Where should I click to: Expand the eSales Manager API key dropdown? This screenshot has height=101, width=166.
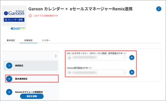tap(97, 58)
